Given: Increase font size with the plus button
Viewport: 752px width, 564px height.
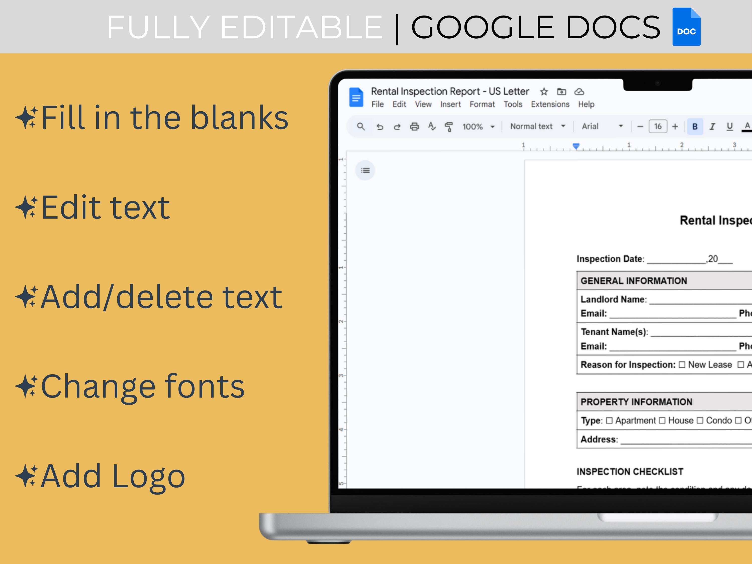Looking at the screenshot, I should [x=675, y=127].
